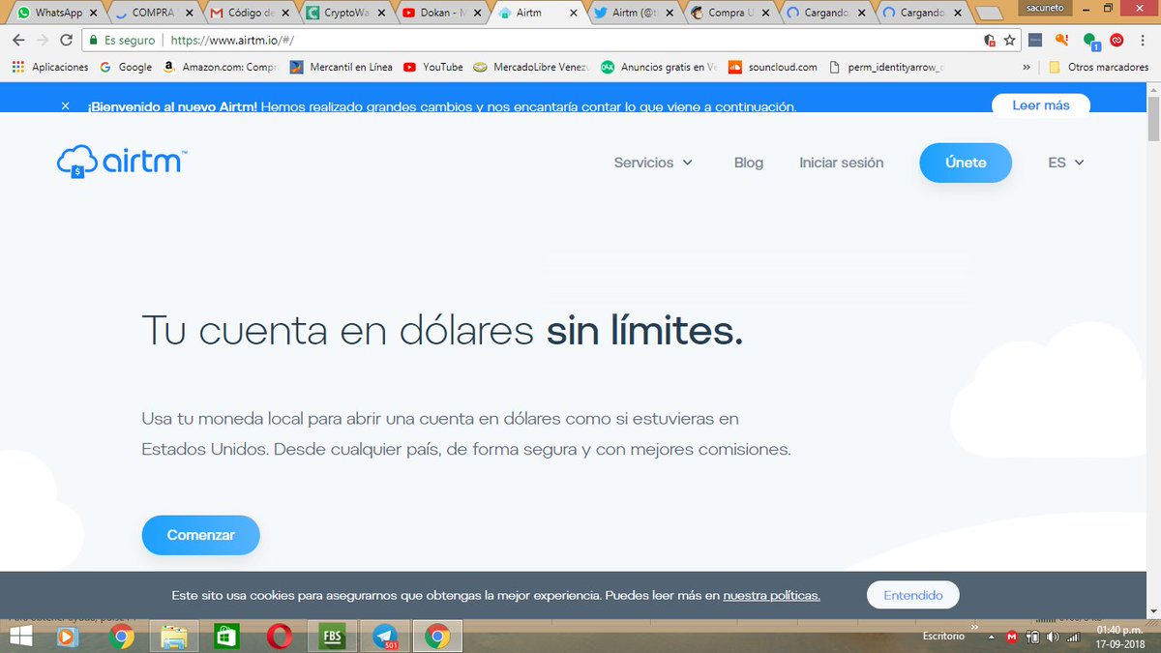The image size is (1161, 653).
Task: Open a new tab button
Action: (x=990, y=14)
